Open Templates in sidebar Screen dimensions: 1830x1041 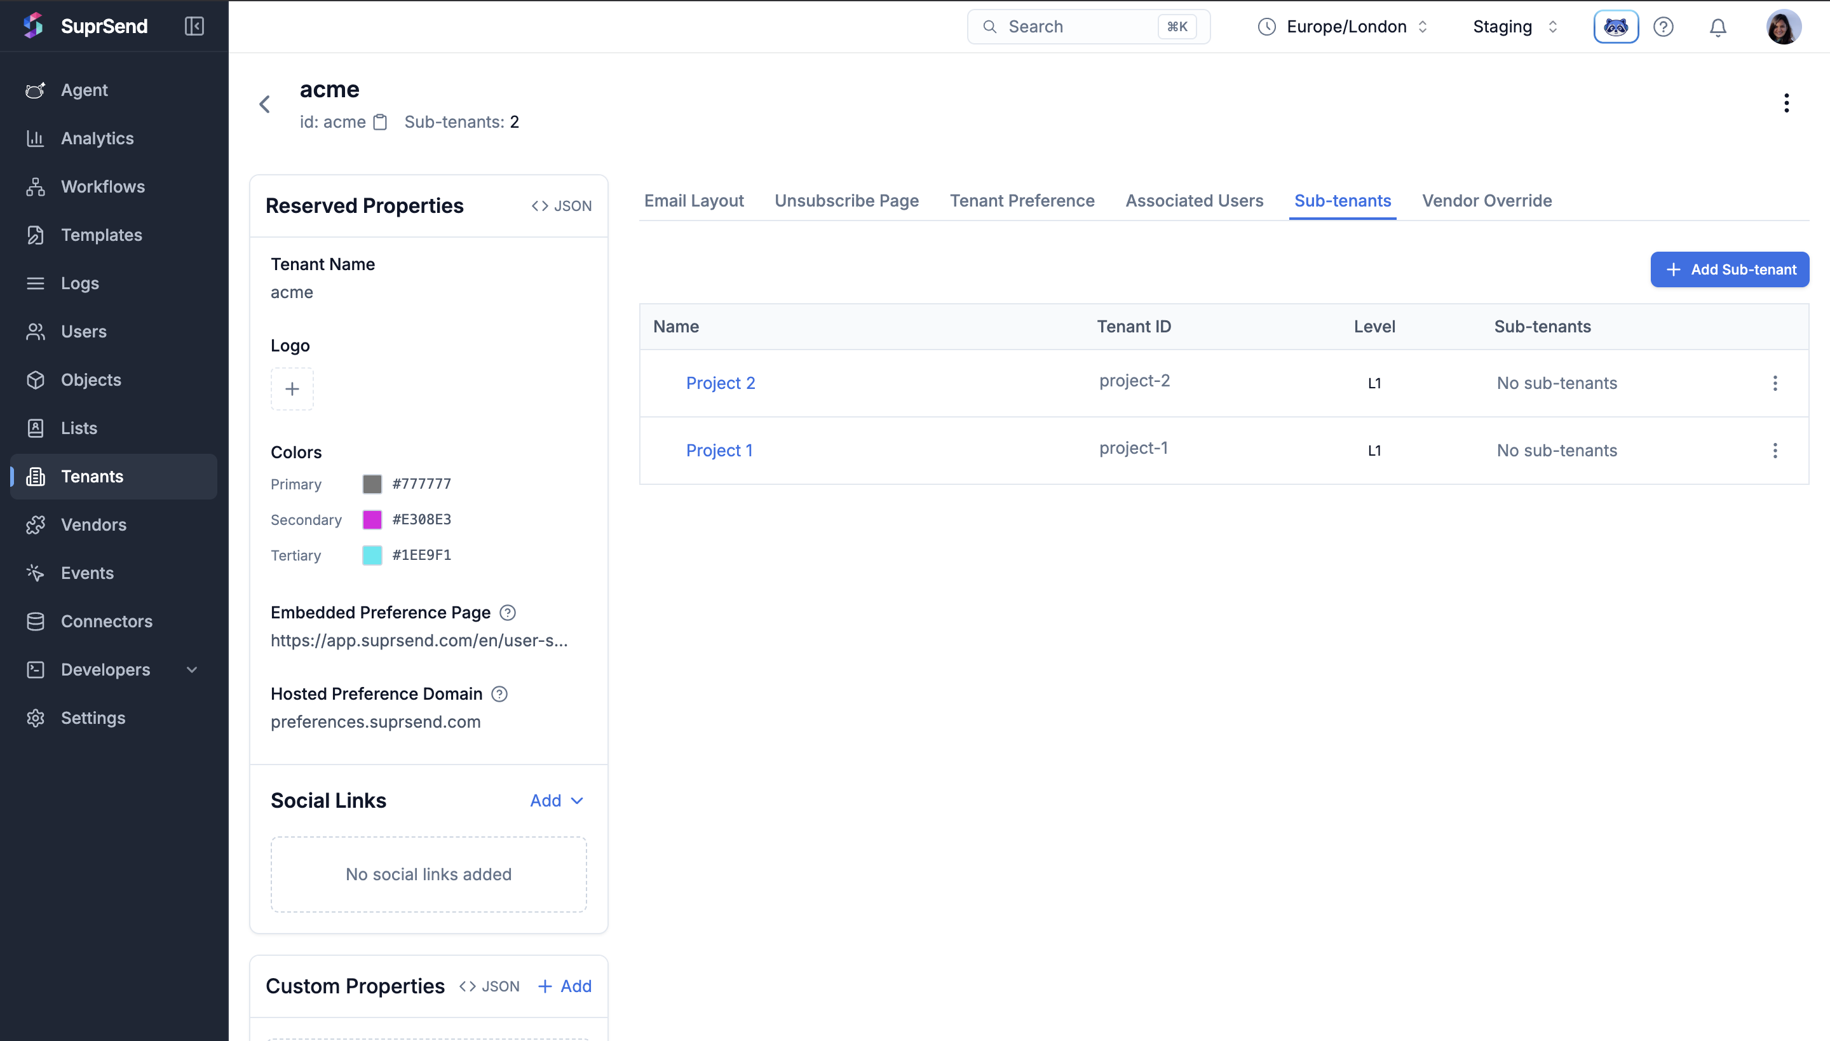[x=114, y=235]
